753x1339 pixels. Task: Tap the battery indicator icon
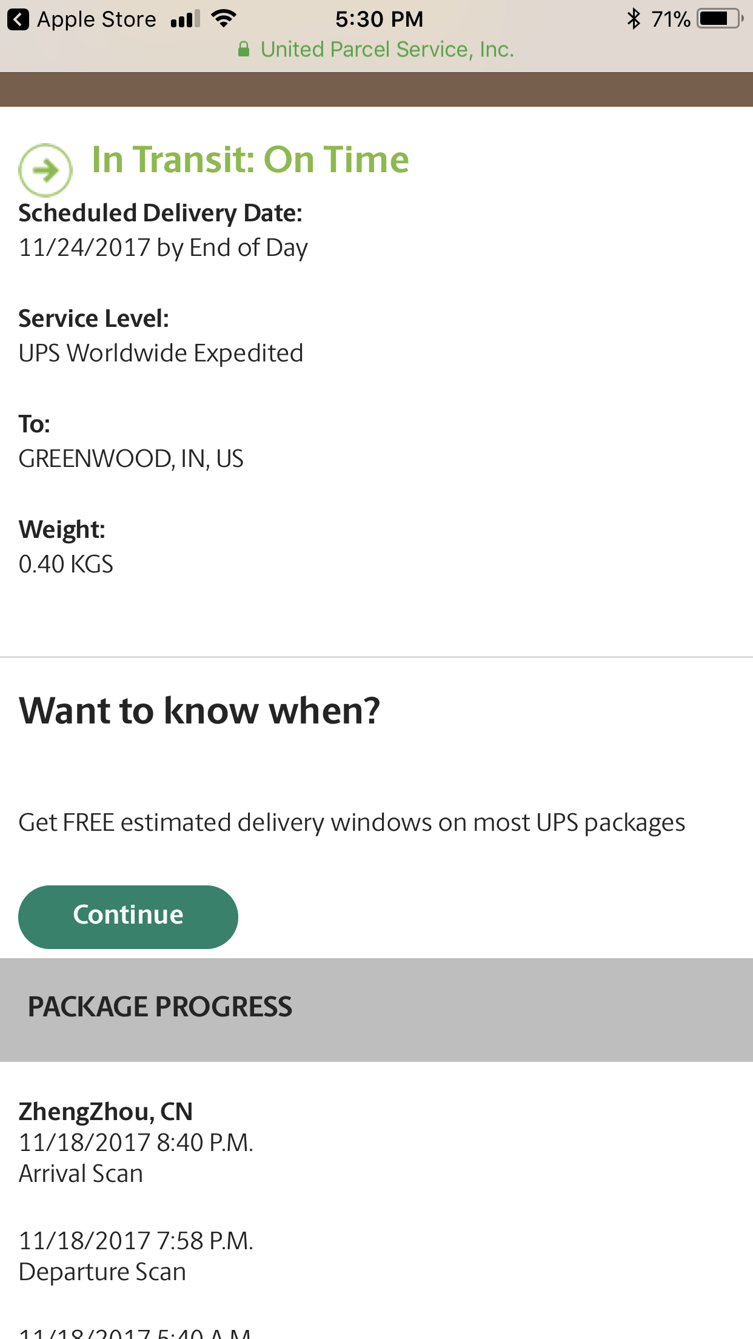pos(720,19)
